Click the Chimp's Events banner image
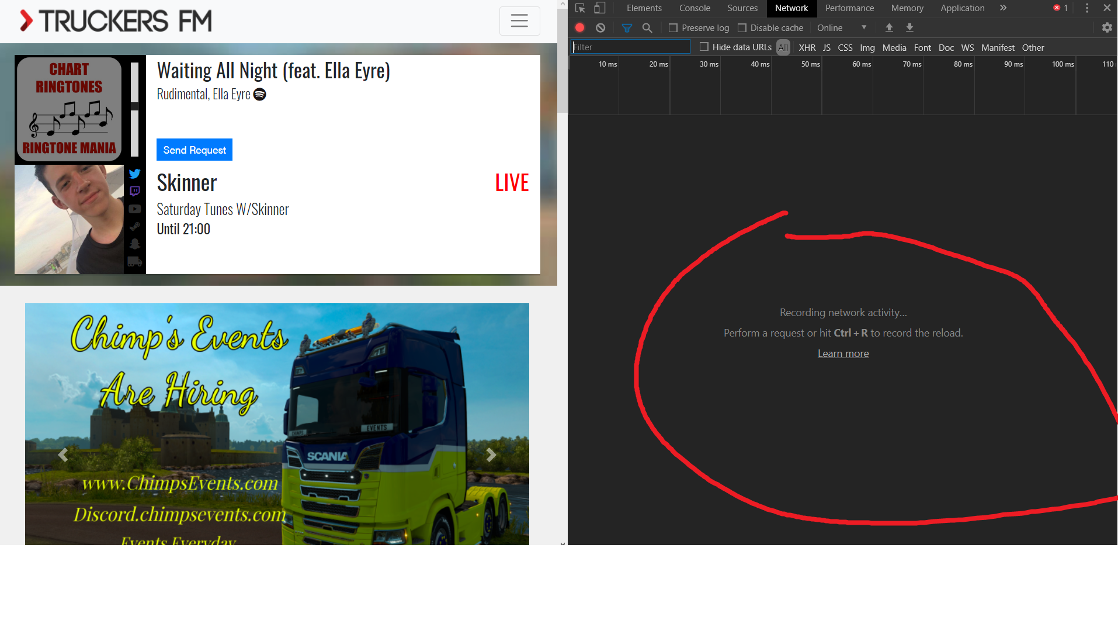Viewport: 1118px width, 617px height. [277, 424]
